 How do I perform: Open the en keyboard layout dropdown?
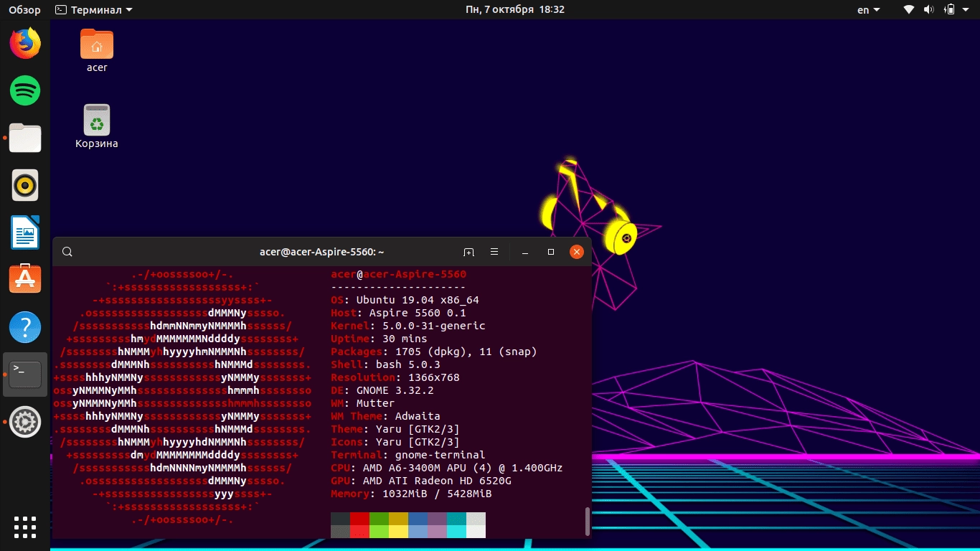(868, 9)
